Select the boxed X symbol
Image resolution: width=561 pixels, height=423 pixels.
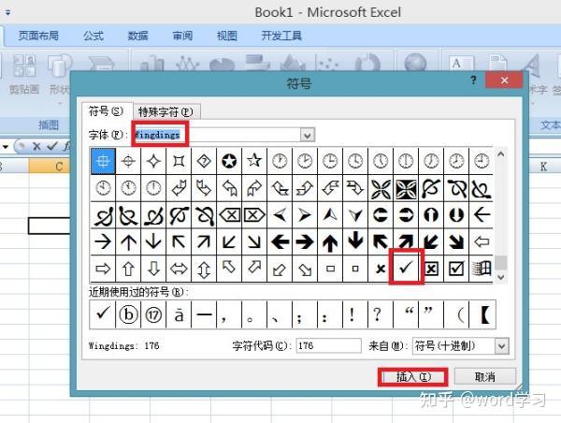point(431,269)
